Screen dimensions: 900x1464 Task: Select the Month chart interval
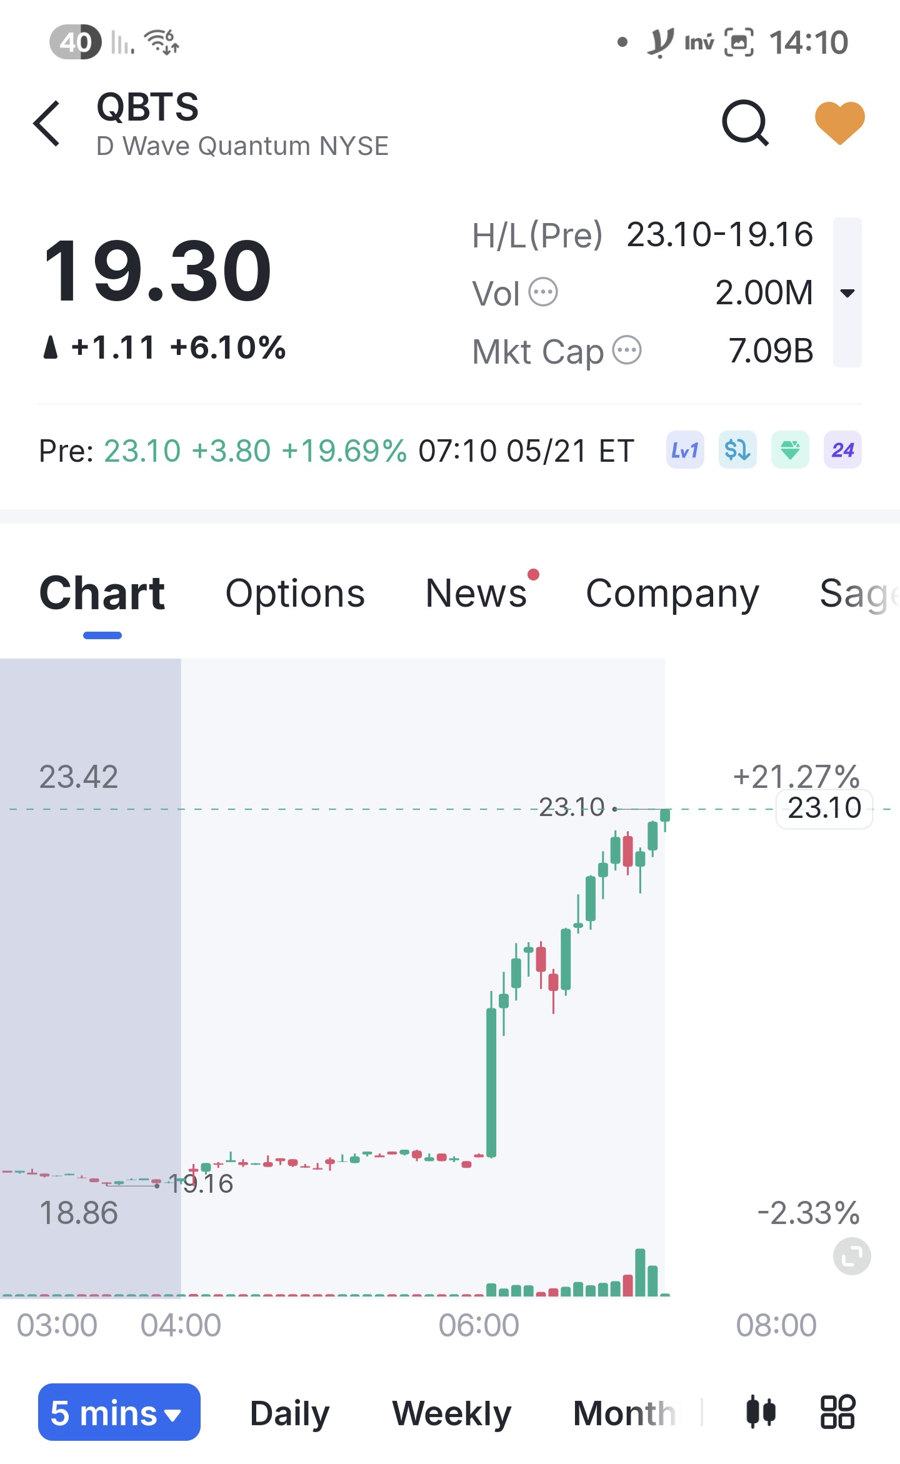(624, 1413)
